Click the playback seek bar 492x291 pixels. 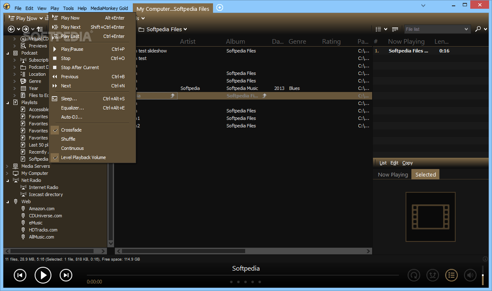pos(243,275)
